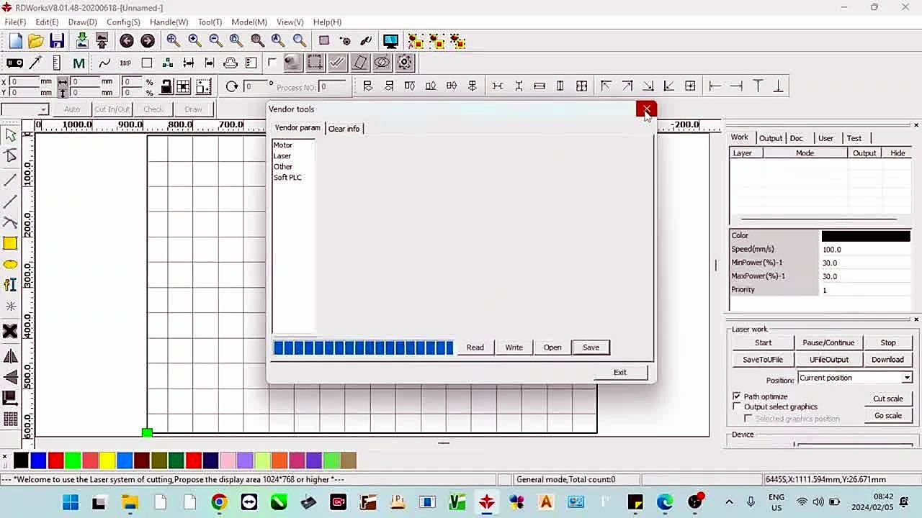Create a new file with toolbar icon
Image resolution: width=922 pixels, height=518 pixels.
point(15,41)
